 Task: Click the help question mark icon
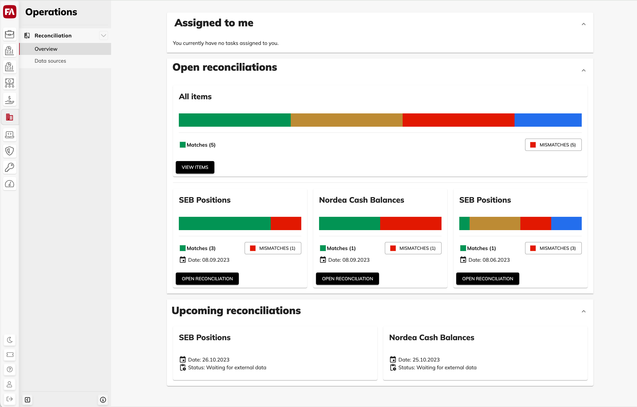coord(10,369)
